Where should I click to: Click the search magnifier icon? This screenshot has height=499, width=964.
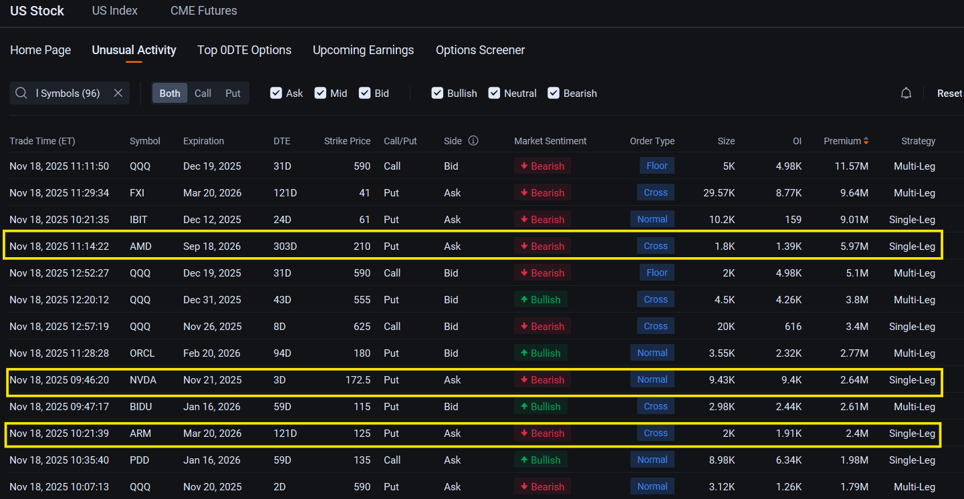click(x=21, y=93)
